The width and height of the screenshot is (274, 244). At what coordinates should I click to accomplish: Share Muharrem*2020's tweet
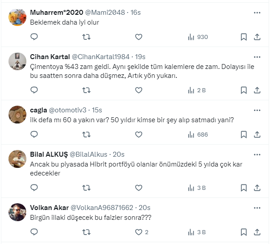click(257, 37)
